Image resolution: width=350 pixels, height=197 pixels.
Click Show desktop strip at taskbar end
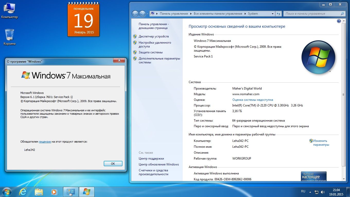click(348, 192)
